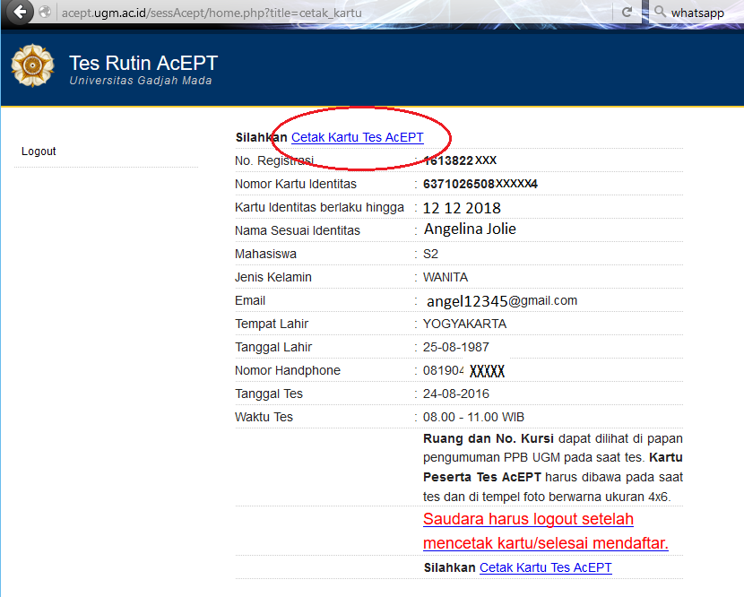The height and width of the screenshot is (597, 744).
Task: Click the 'Tempat Lahir' label
Action: pos(272,324)
